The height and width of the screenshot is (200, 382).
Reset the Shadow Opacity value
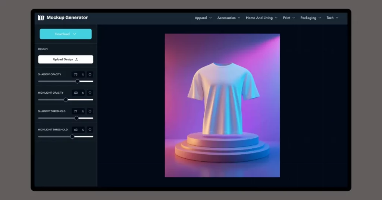(90, 74)
